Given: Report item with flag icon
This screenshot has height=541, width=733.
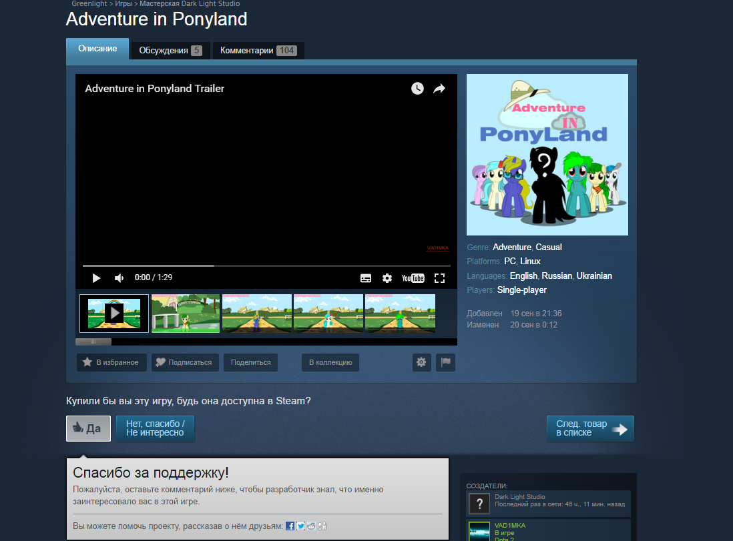Looking at the screenshot, I should pyautogui.click(x=445, y=362).
